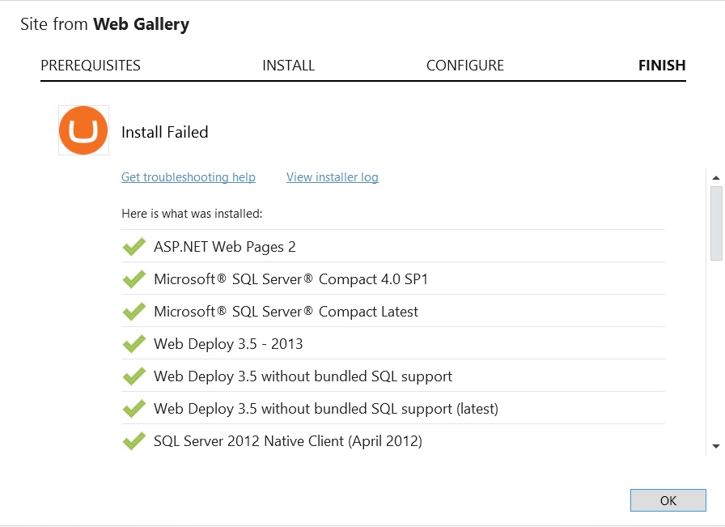Screen dimensions: 725x527
Task: Click the installed list scrollbar thumb
Action: click(716, 223)
